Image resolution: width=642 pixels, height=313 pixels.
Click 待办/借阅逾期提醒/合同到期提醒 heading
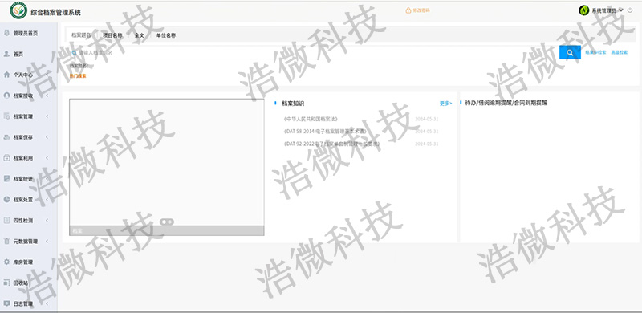(506, 103)
